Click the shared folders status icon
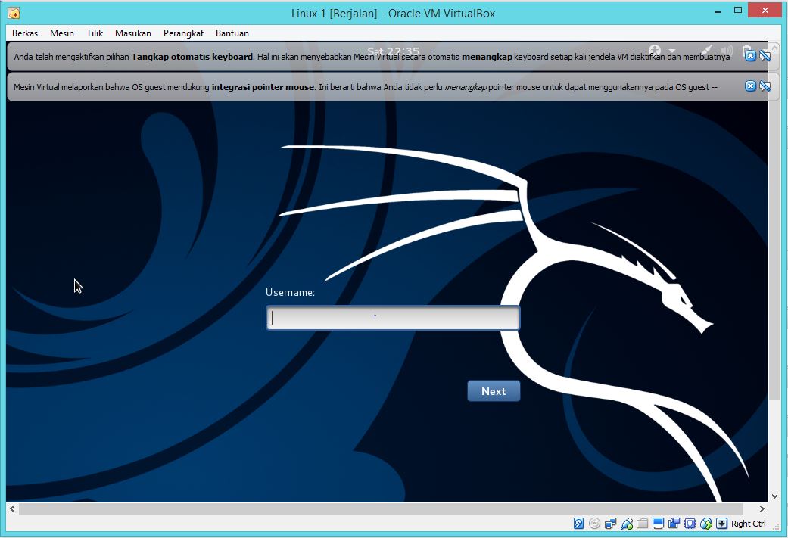This screenshot has width=788, height=538. (643, 524)
